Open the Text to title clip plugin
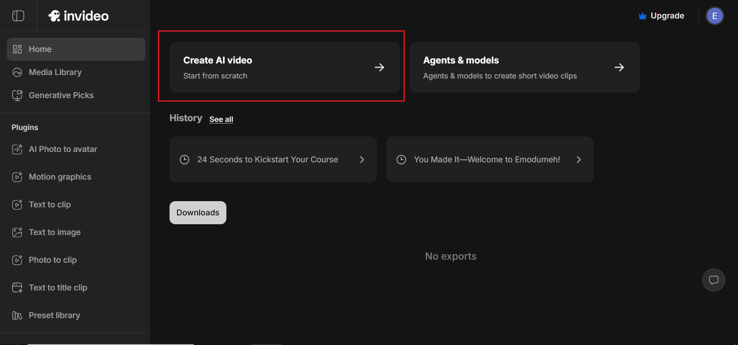This screenshot has height=345, width=738. pos(58,288)
